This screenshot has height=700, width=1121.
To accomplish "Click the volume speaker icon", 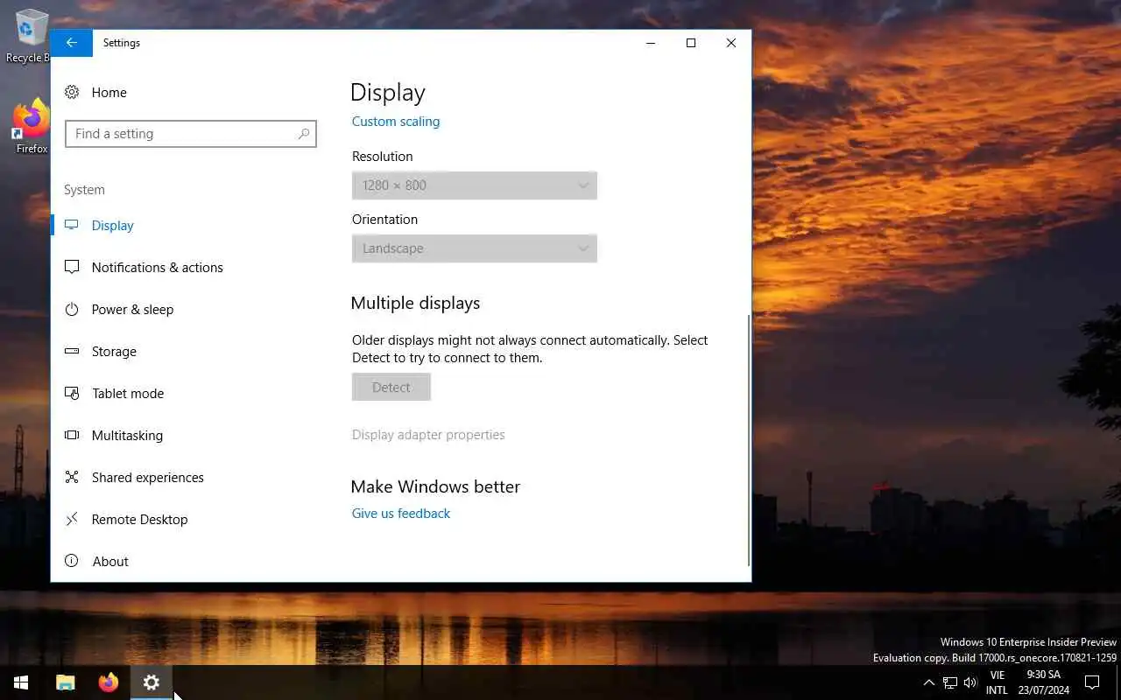I will (970, 682).
